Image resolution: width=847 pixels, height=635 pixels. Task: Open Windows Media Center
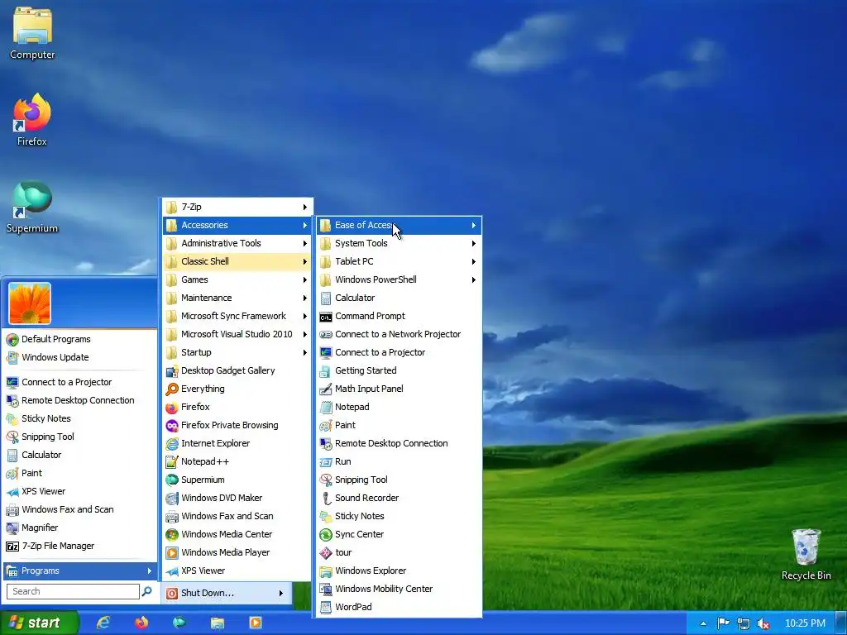[237, 534]
